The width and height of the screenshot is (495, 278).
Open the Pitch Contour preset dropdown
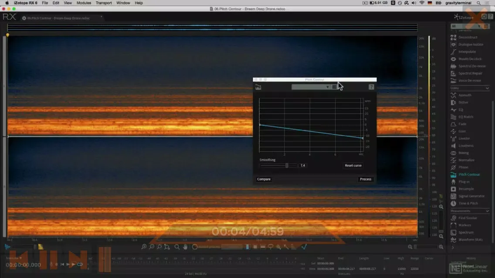[311, 87]
